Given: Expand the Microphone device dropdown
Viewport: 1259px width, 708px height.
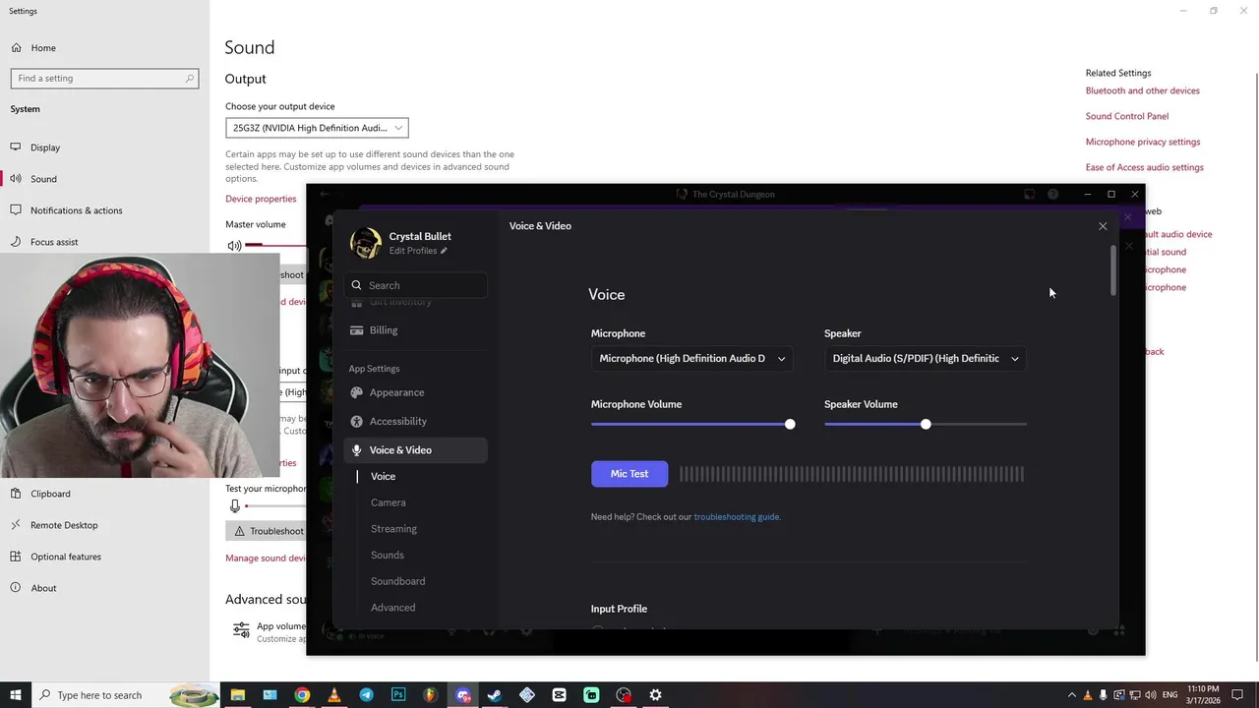Looking at the screenshot, I should (x=692, y=359).
